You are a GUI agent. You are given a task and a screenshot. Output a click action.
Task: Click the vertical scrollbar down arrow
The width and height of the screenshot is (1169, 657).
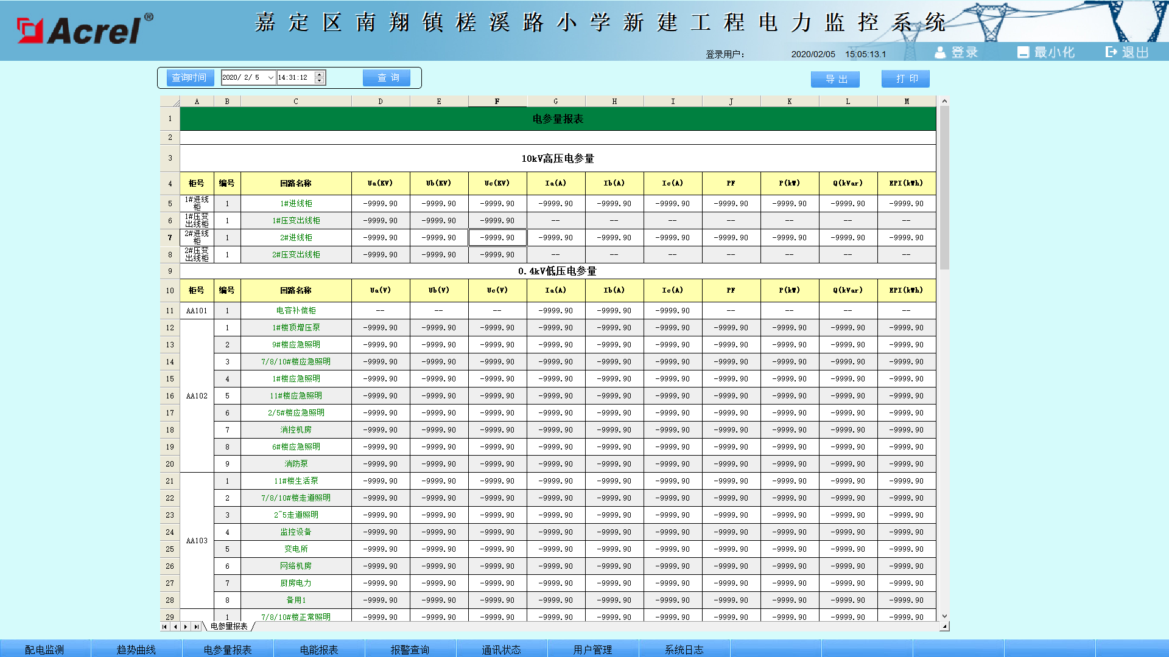pyautogui.click(x=944, y=616)
